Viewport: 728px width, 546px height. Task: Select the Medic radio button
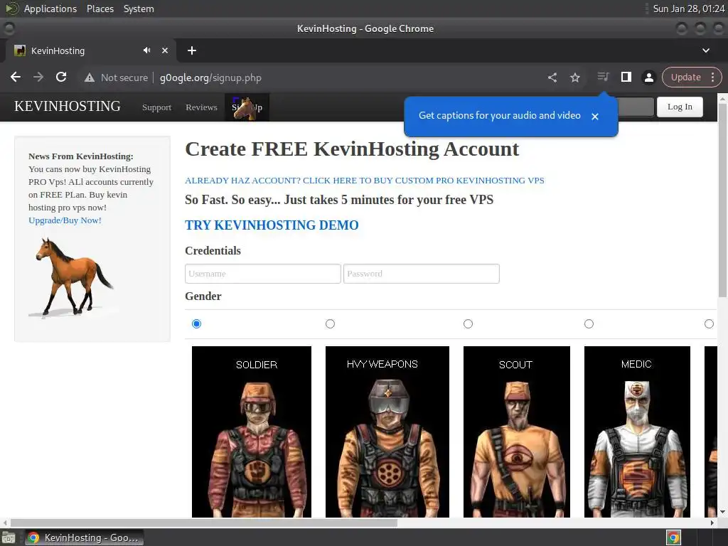[589, 323]
